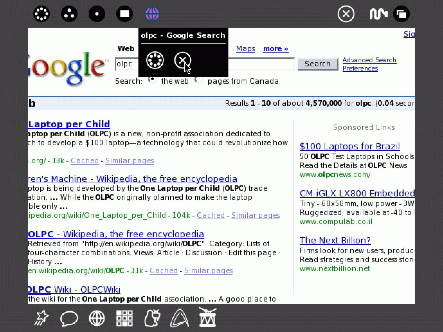Viewport: 443px width, 332px height.
Task: Open Similar pages for wiki/OLPC result
Action: [208, 271]
